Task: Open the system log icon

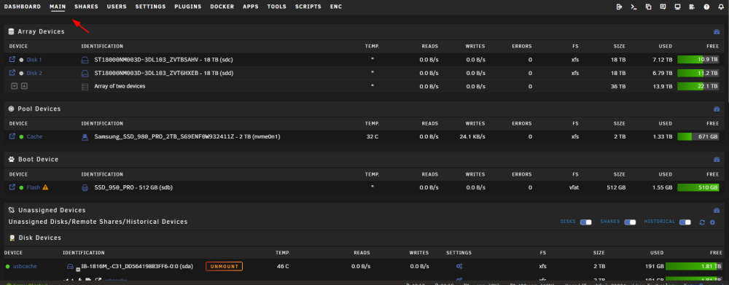Action: click(692, 7)
